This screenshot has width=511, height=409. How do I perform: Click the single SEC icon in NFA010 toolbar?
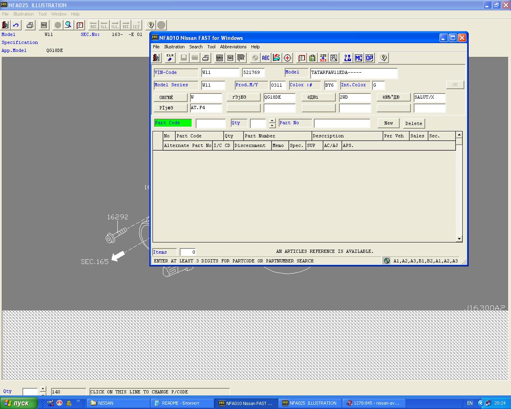coord(230,58)
